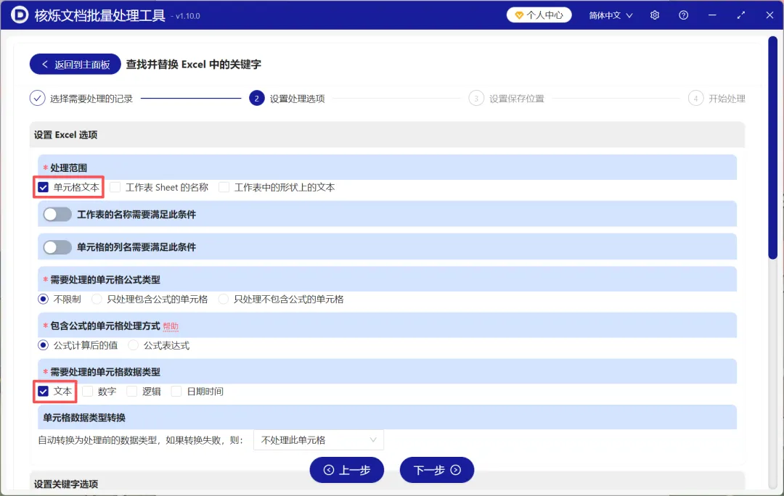Click the app logo icon in title bar

click(x=20, y=15)
